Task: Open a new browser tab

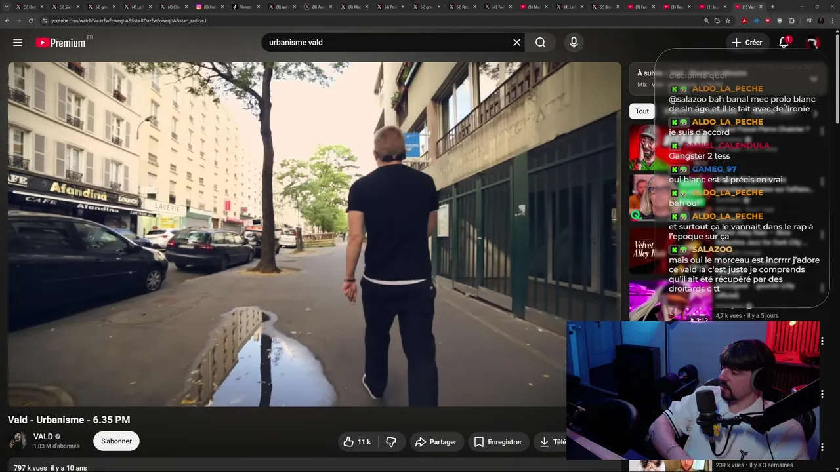Action: (772, 7)
